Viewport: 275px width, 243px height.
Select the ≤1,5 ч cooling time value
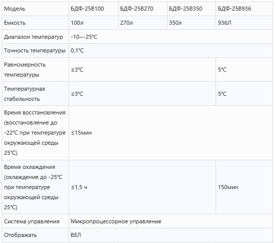(x=79, y=187)
